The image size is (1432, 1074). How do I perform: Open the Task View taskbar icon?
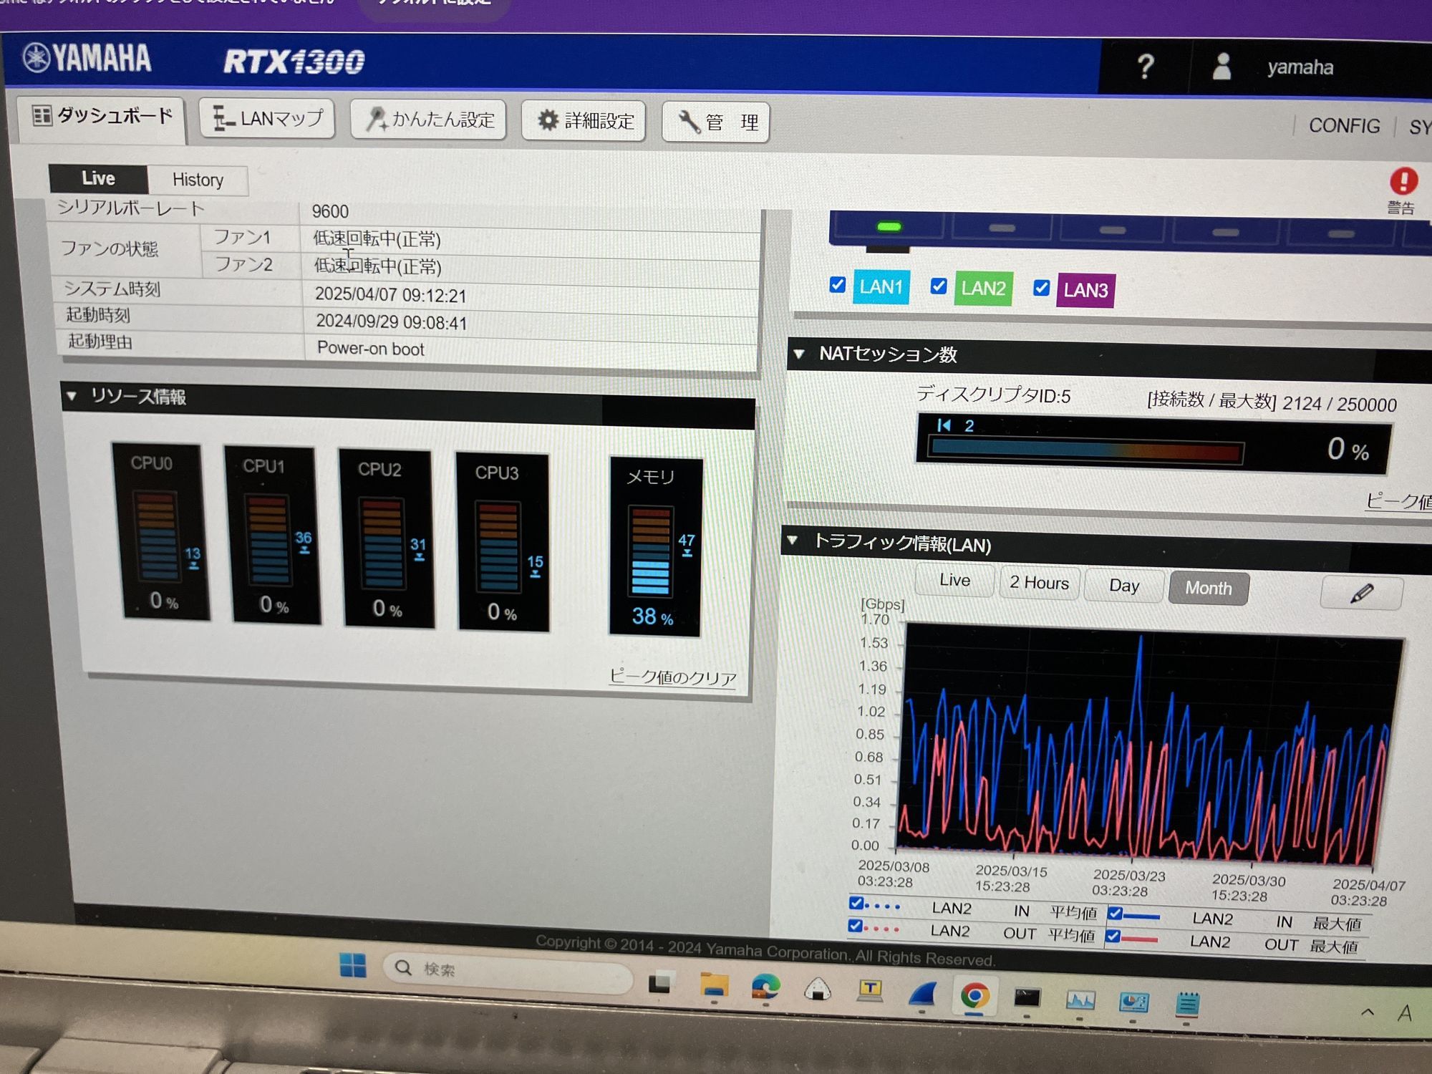point(660,983)
